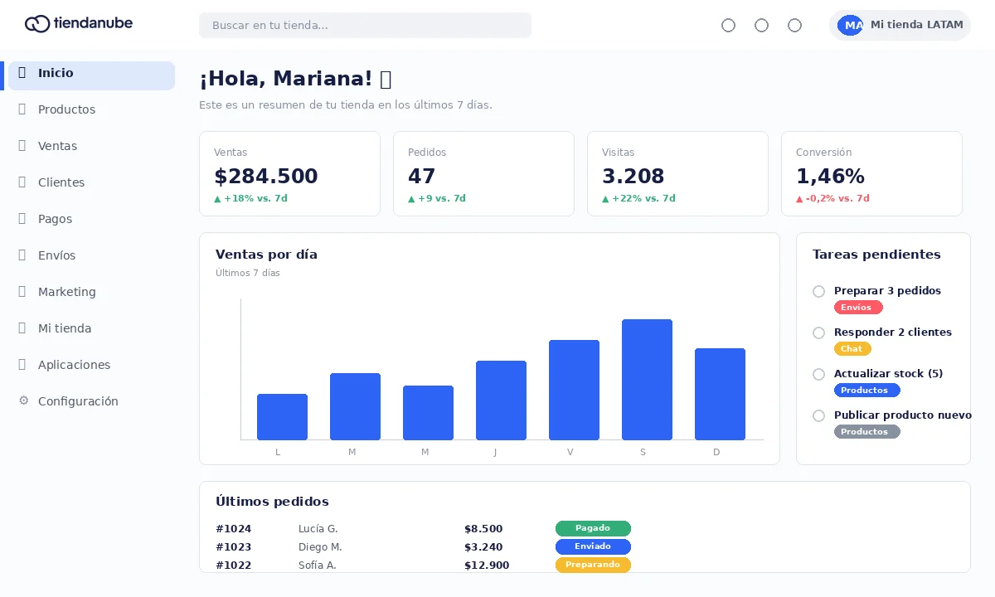
Task: Select the tallest bar for Saturday
Action: [x=647, y=380]
